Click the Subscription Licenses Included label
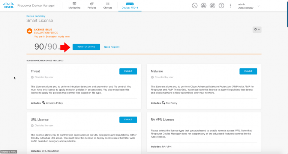 coord(45,60)
